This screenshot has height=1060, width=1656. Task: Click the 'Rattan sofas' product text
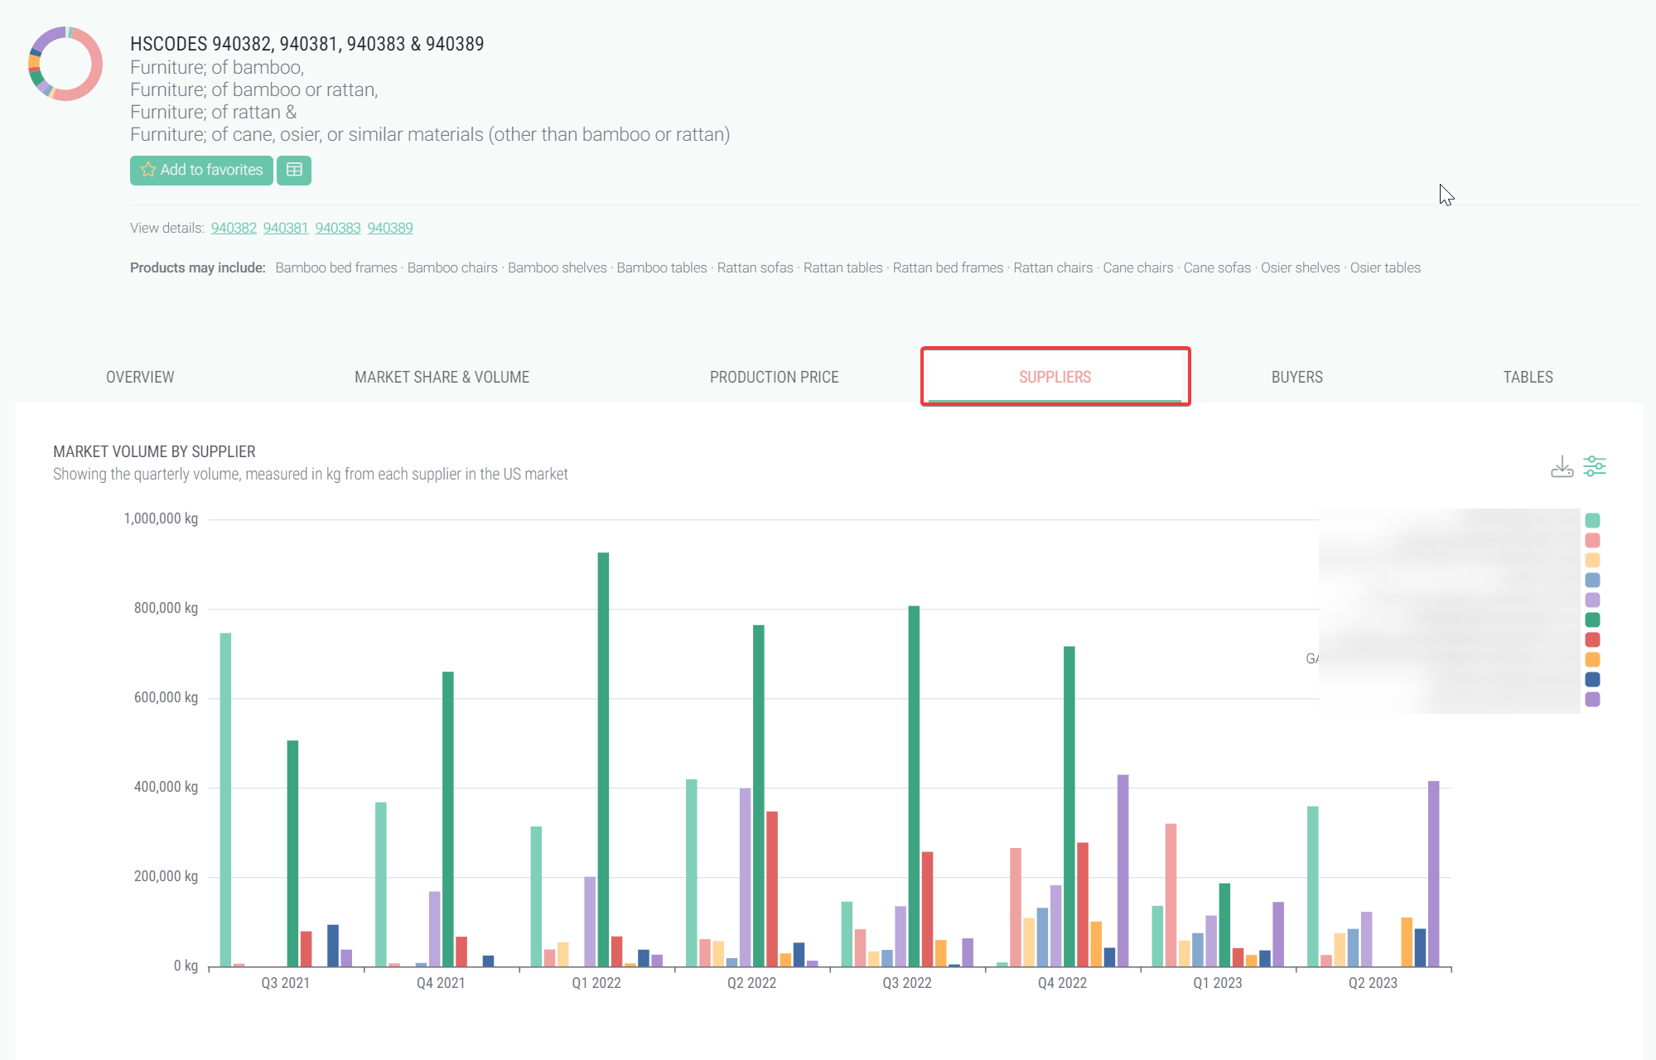click(756, 267)
